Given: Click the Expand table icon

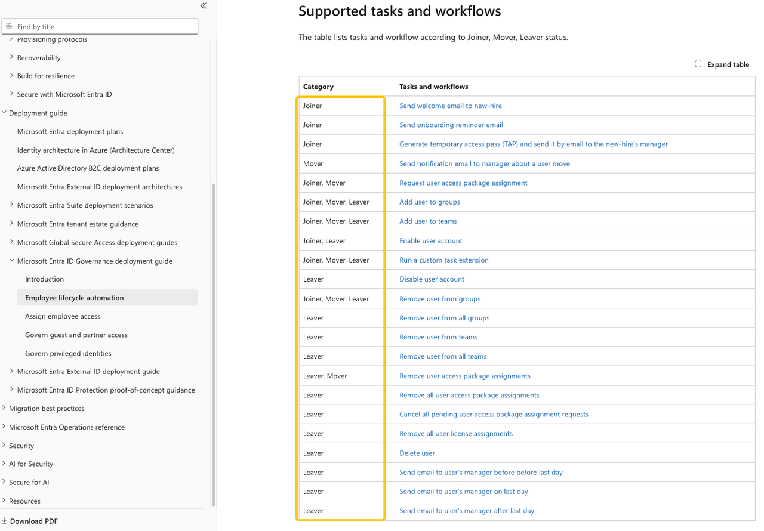Looking at the screenshot, I should [698, 64].
